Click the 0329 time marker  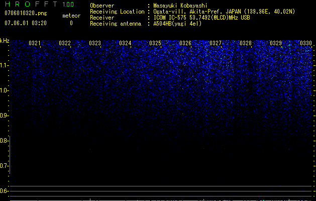pos(276,43)
